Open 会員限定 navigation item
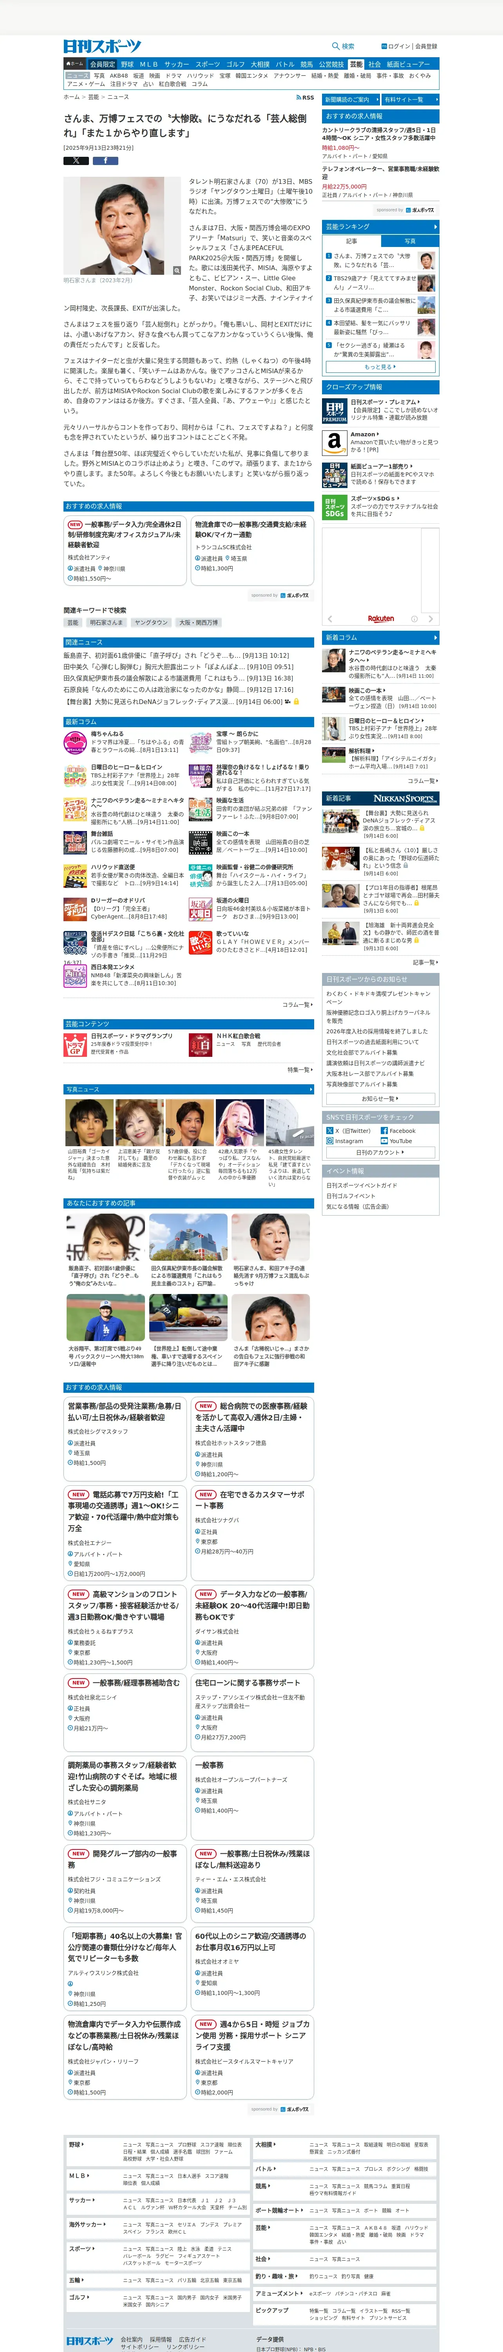The width and height of the screenshot is (503, 2352). tap(102, 65)
